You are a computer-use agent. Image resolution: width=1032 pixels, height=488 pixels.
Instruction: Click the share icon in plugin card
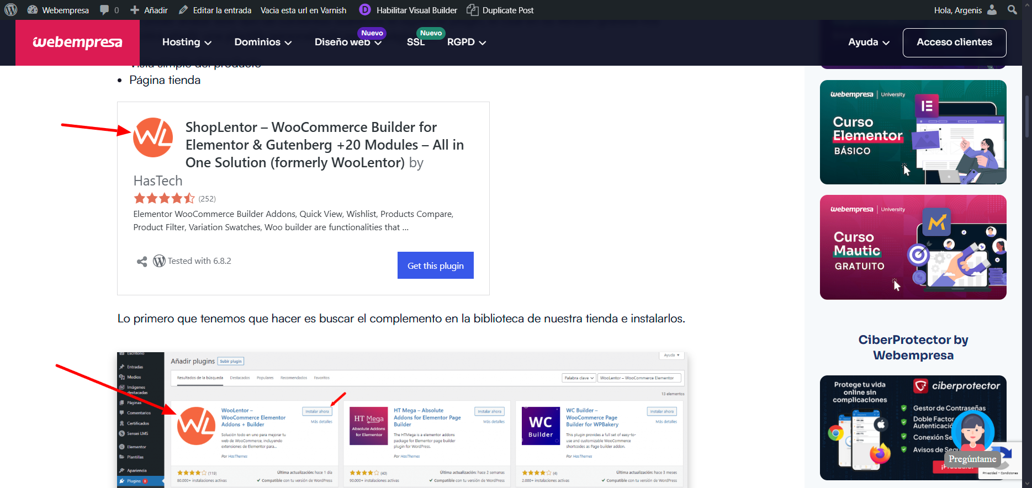[x=142, y=262]
